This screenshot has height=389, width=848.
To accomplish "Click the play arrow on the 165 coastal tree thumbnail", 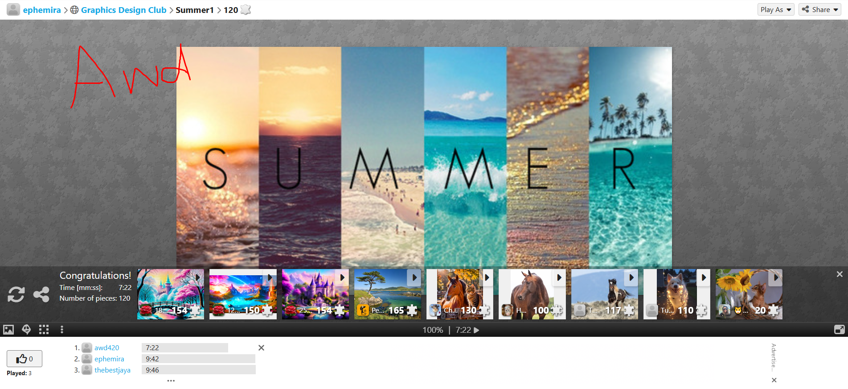I will click(x=414, y=277).
